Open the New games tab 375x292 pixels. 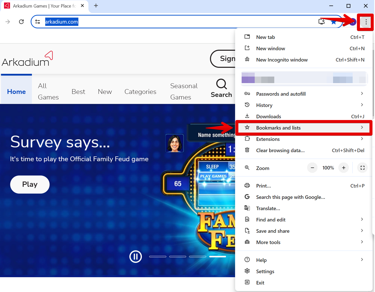(105, 92)
